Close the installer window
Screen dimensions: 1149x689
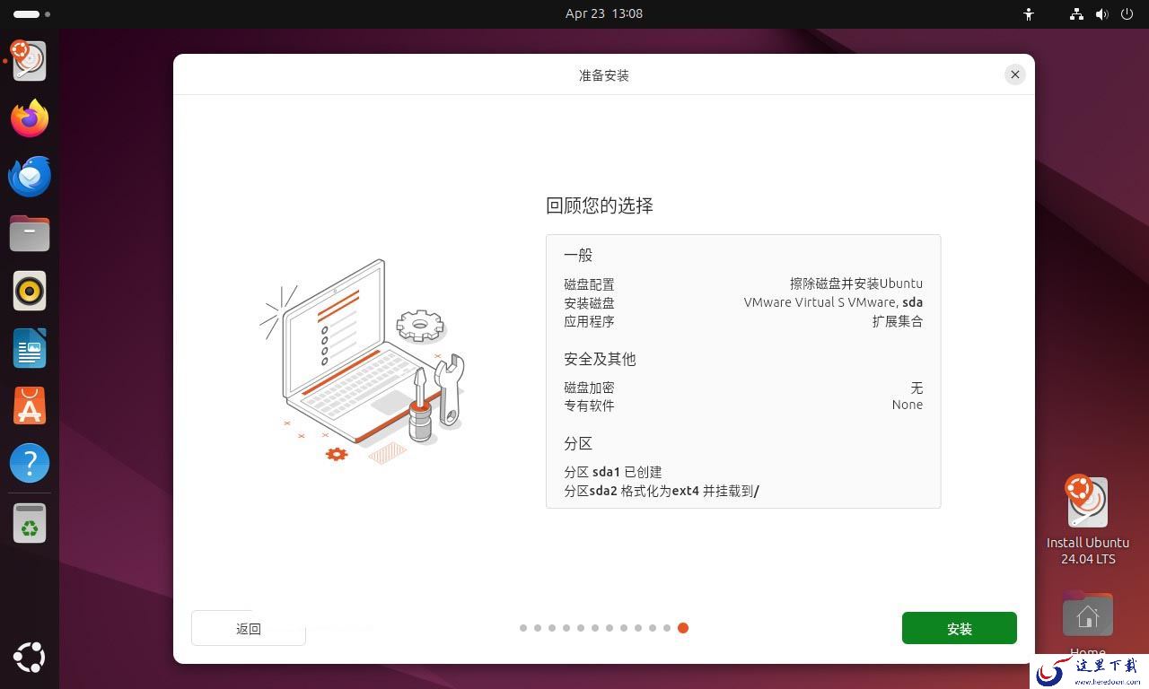point(1015,74)
